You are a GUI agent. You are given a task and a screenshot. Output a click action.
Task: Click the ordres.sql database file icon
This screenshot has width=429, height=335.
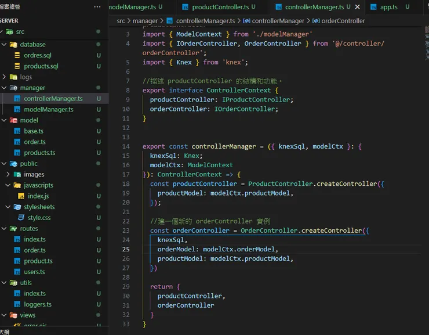click(x=17, y=55)
